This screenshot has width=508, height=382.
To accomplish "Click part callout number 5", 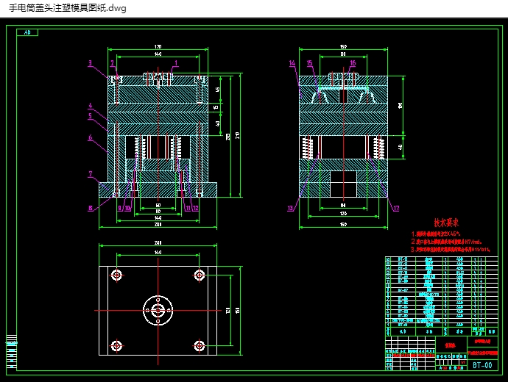I will point(90,116).
